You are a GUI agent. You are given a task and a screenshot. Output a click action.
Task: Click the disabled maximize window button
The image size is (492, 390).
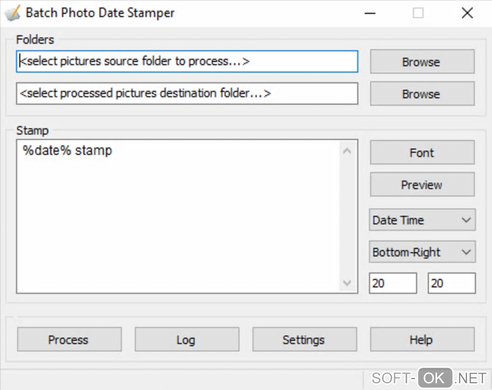point(418,13)
